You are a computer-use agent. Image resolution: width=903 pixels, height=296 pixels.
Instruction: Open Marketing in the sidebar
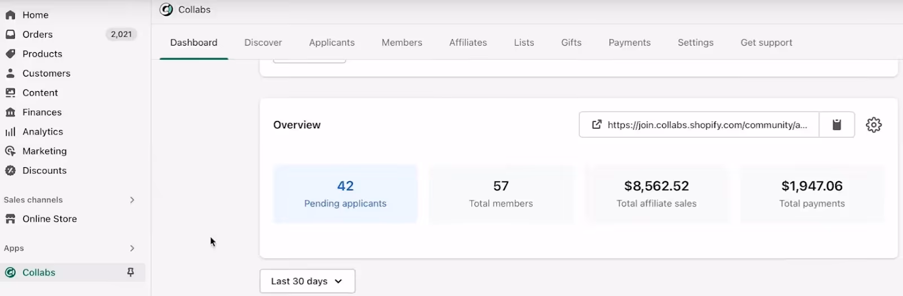[x=45, y=151]
